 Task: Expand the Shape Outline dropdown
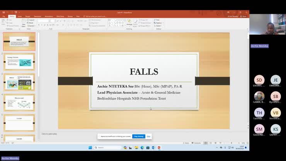[x=145, y=23]
